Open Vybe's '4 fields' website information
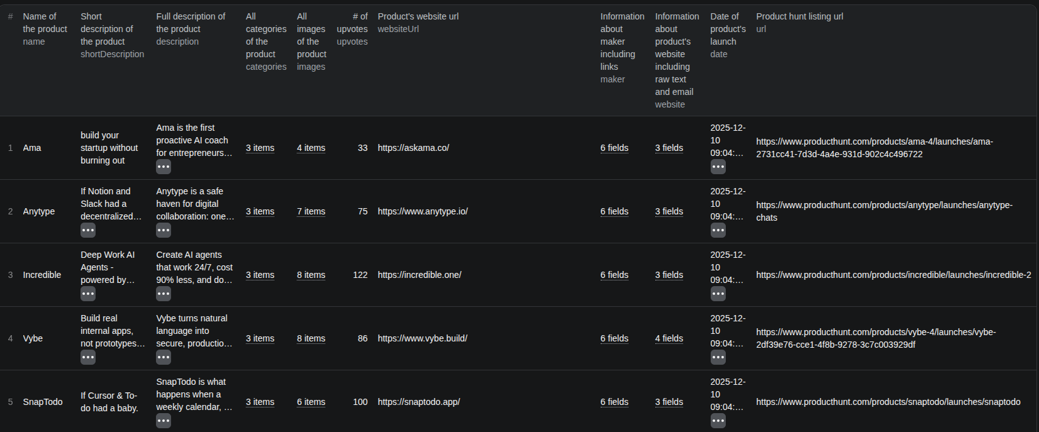Screen dimensions: 1039x432 click(x=669, y=339)
